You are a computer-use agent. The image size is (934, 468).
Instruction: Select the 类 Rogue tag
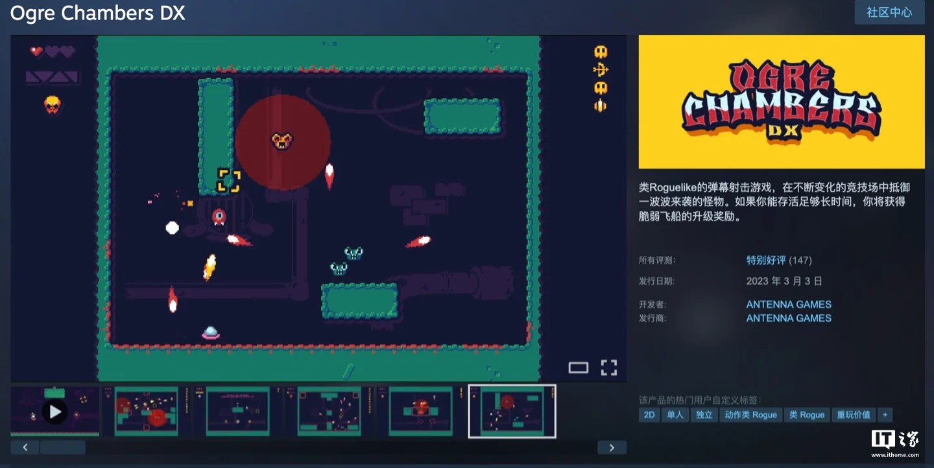[x=807, y=415]
